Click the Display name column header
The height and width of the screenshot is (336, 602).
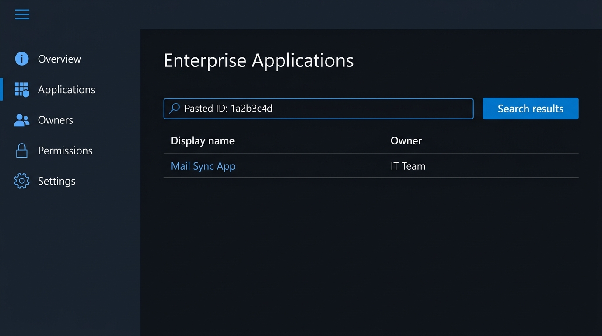tap(203, 141)
